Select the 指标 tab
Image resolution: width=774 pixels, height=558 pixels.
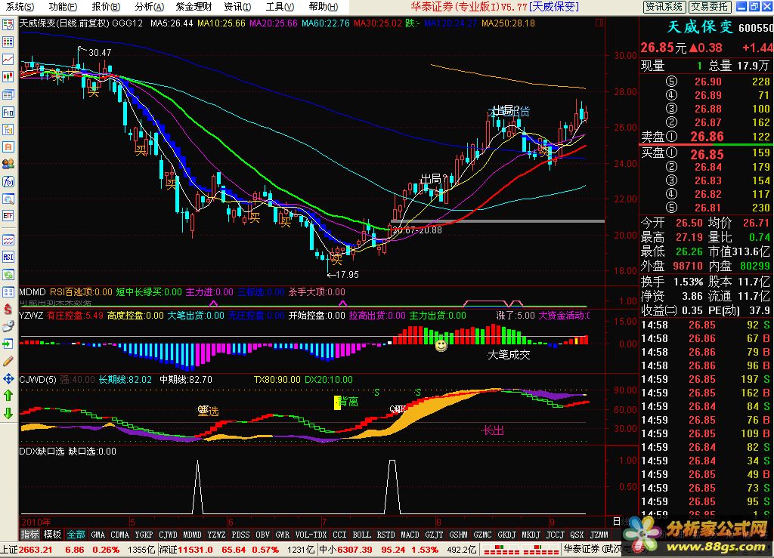pyautogui.click(x=30, y=535)
